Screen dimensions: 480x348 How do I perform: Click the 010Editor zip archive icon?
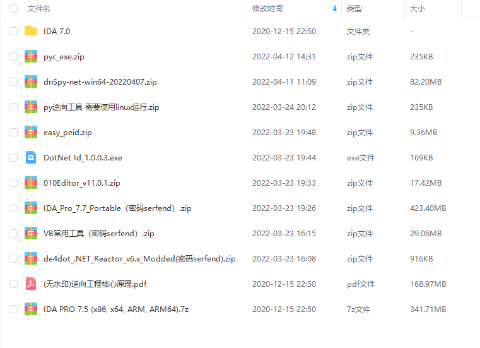pyautogui.click(x=31, y=183)
